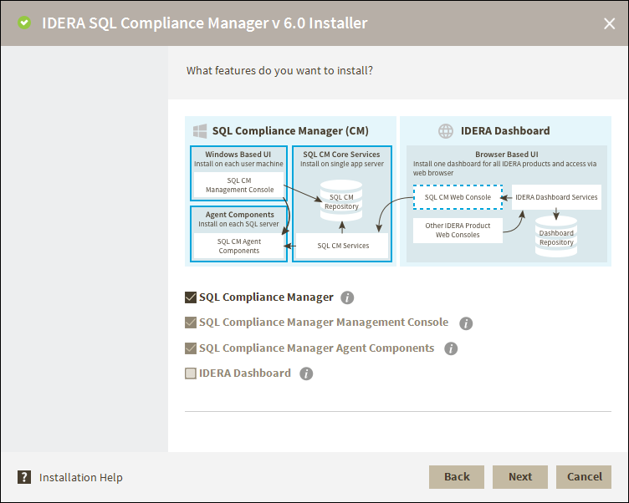629x503 pixels.
Task: Close the installer window
Action: coord(609,23)
